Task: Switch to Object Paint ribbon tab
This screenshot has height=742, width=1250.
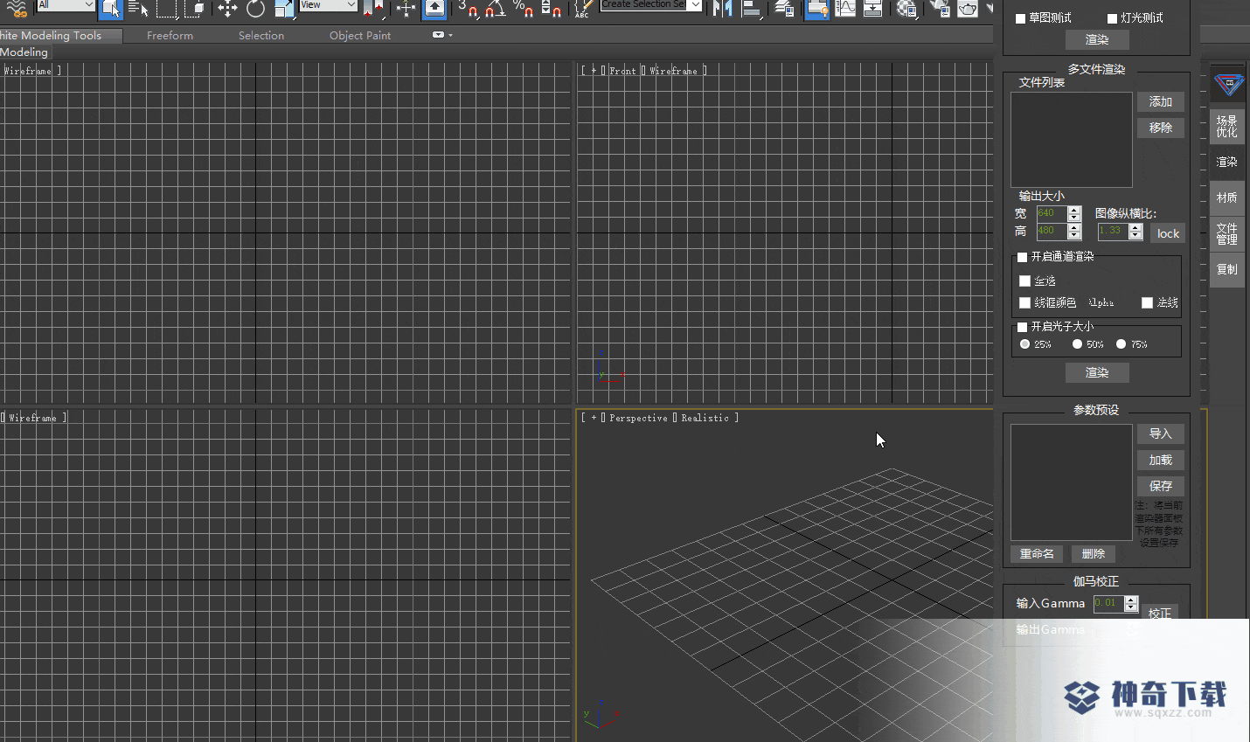Action: click(x=360, y=36)
